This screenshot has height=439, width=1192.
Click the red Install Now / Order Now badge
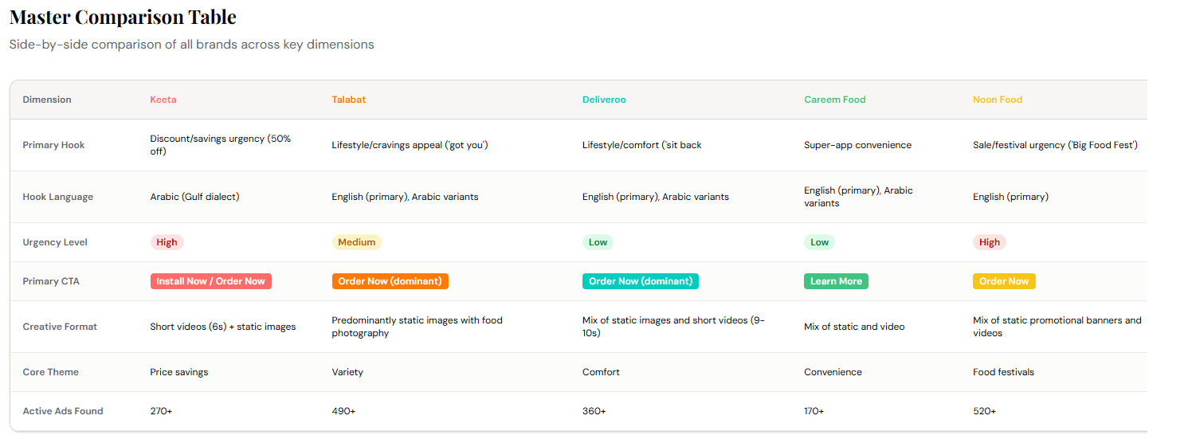coord(210,281)
